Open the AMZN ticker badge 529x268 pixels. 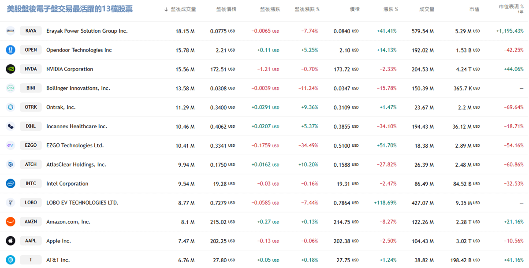point(31,222)
